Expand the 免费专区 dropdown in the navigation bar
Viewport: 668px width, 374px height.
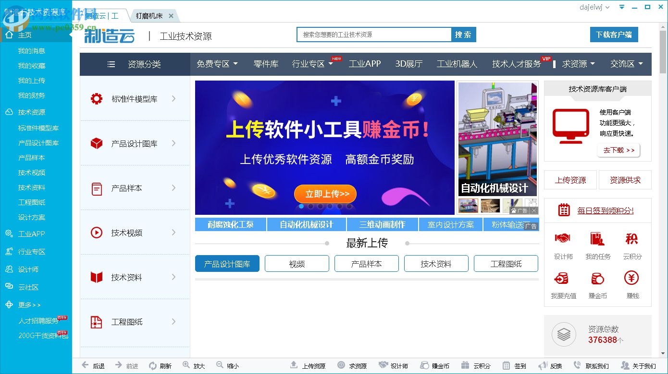tap(217, 63)
